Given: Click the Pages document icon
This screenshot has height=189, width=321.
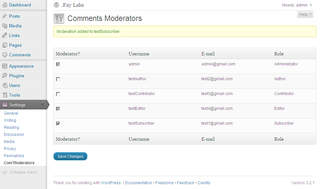Looking at the screenshot, I should [x=5, y=45].
